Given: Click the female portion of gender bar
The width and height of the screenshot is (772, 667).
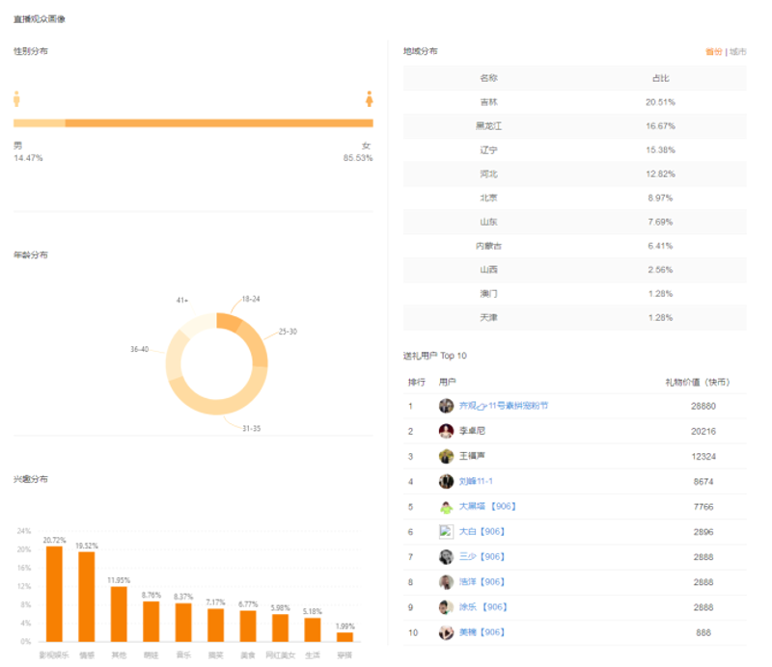Looking at the screenshot, I should [219, 123].
